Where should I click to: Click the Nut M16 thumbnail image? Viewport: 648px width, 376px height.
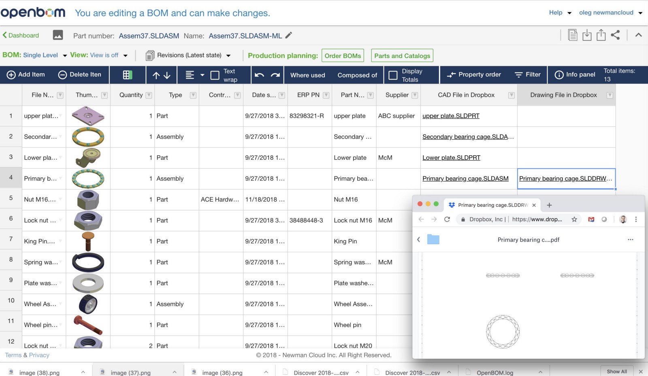coord(88,199)
